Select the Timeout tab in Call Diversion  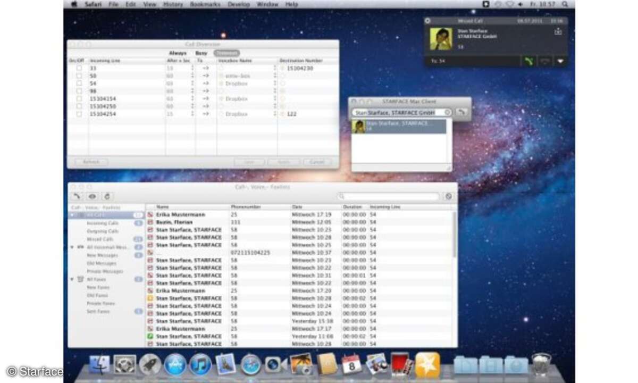pos(226,53)
